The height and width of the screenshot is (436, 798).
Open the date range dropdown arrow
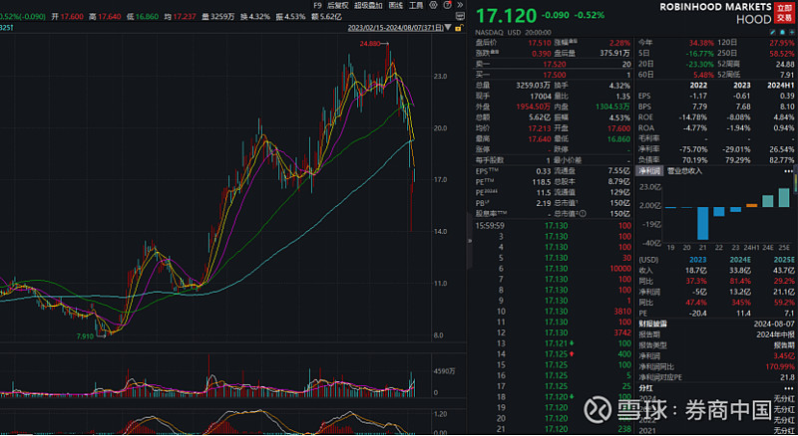pyautogui.click(x=448, y=28)
